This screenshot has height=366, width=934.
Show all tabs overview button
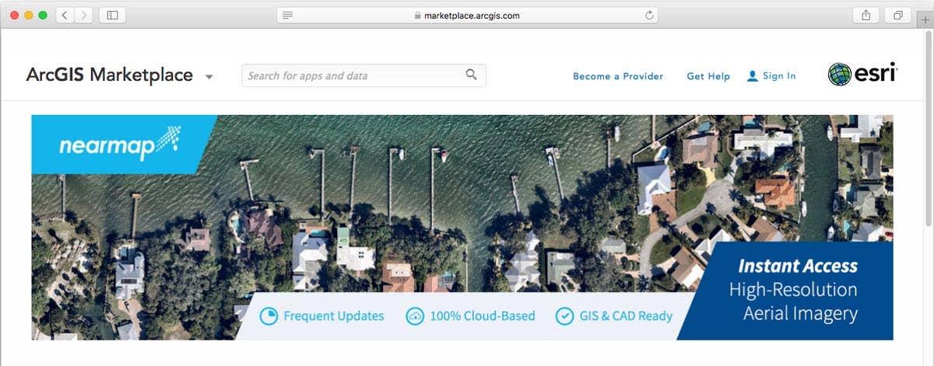pos(897,16)
